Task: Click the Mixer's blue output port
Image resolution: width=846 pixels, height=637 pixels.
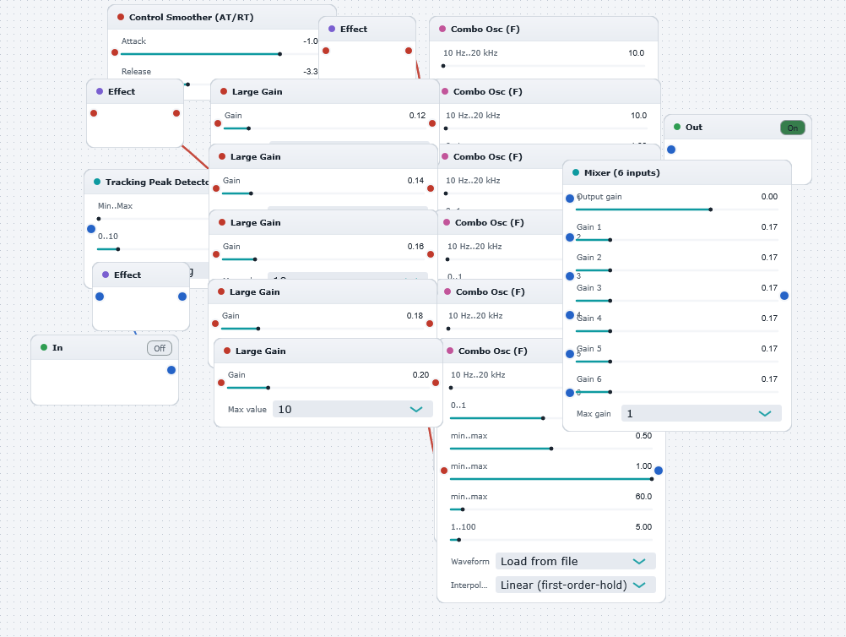Action: pyautogui.click(x=784, y=296)
